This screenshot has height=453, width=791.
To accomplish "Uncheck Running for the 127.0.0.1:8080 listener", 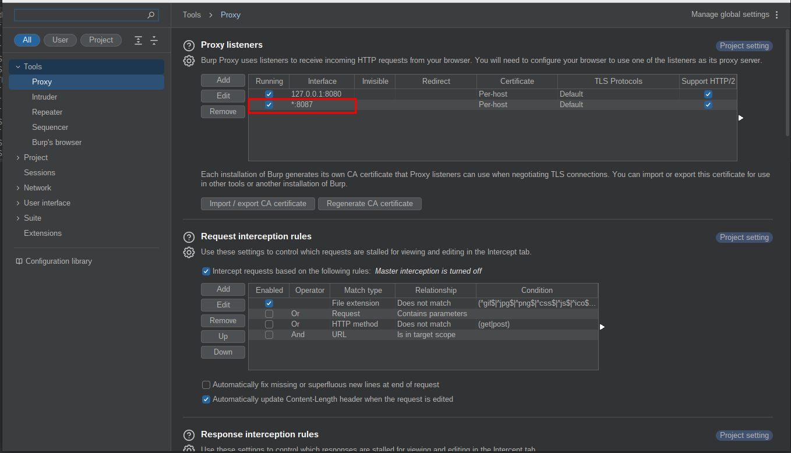I will pos(269,94).
